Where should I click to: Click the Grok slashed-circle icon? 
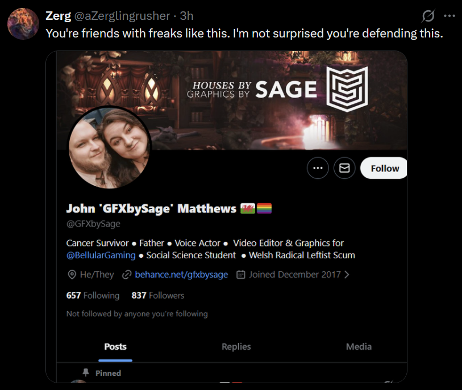coord(428,16)
